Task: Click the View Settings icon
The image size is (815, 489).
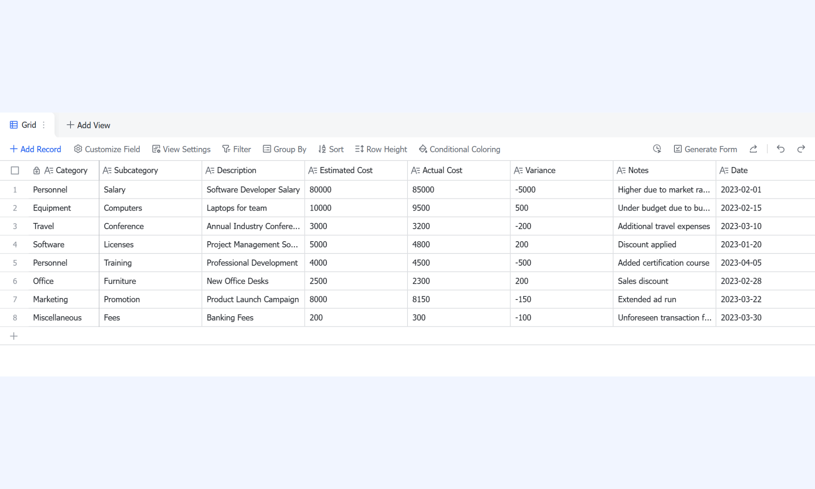Action: click(156, 149)
